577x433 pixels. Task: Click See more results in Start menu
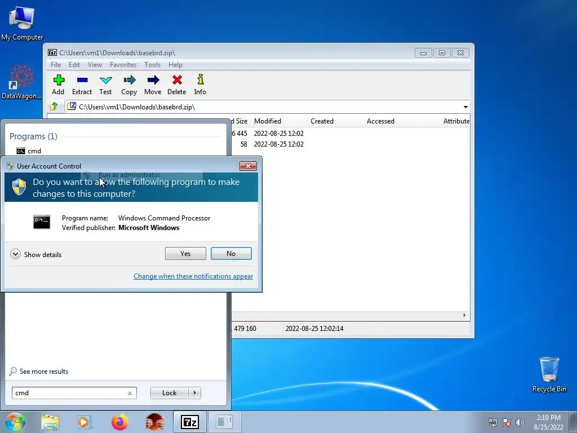tap(39, 371)
